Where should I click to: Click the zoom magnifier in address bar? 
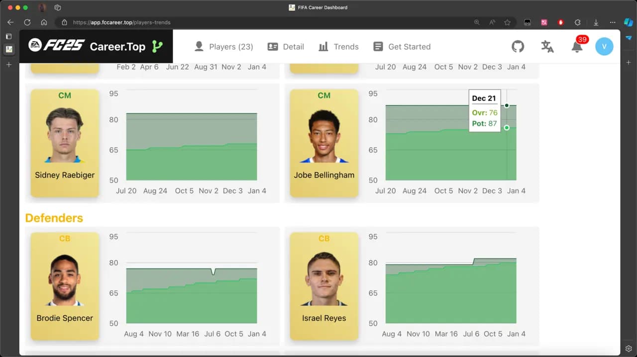tap(477, 22)
